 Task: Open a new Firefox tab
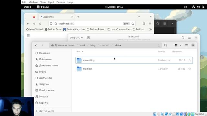point(78,17)
